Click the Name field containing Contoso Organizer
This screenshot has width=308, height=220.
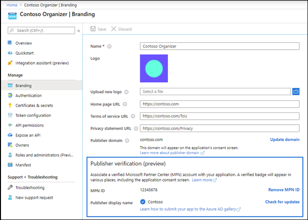pyautogui.click(x=220, y=46)
